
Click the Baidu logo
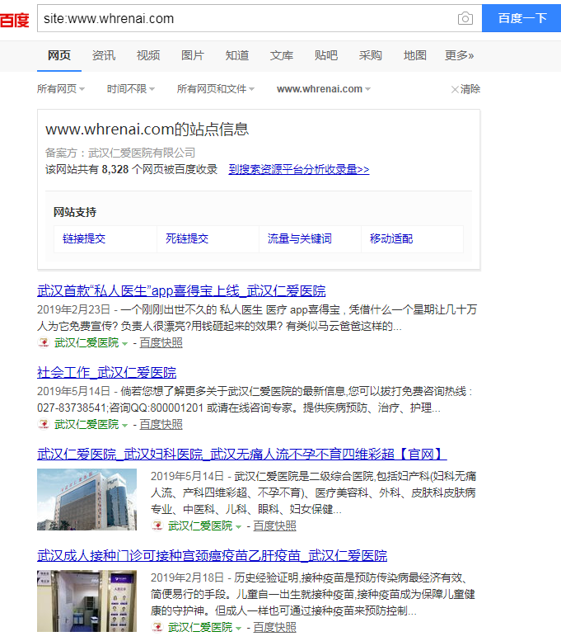[14, 19]
